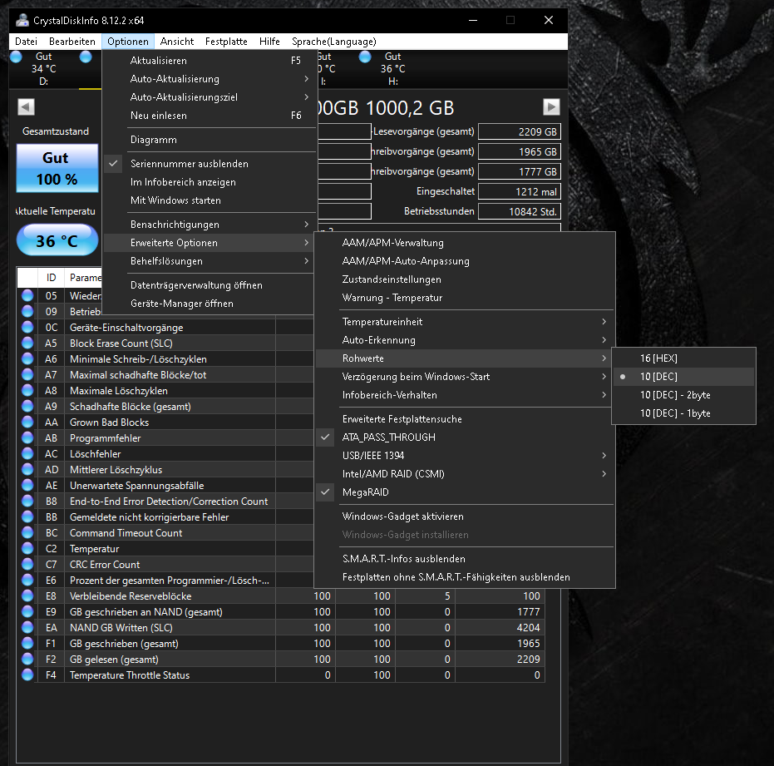The width and height of the screenshot is (774, 766).
Task: Click status orb of Mittlerer Löschzyklus row
Action: click(27, 469)
